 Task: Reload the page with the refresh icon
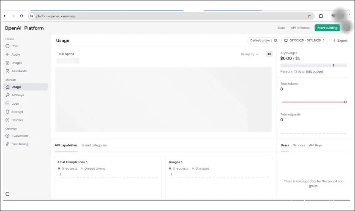pyautogui.click(x=22, y=16)
